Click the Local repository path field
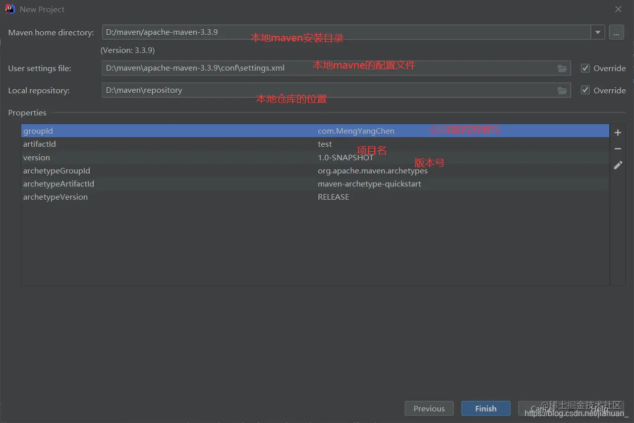 pyautogui.click(x=336, y=90)
